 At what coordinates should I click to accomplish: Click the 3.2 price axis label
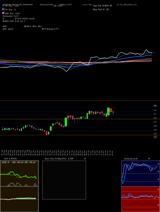click(x=155, y=114)
